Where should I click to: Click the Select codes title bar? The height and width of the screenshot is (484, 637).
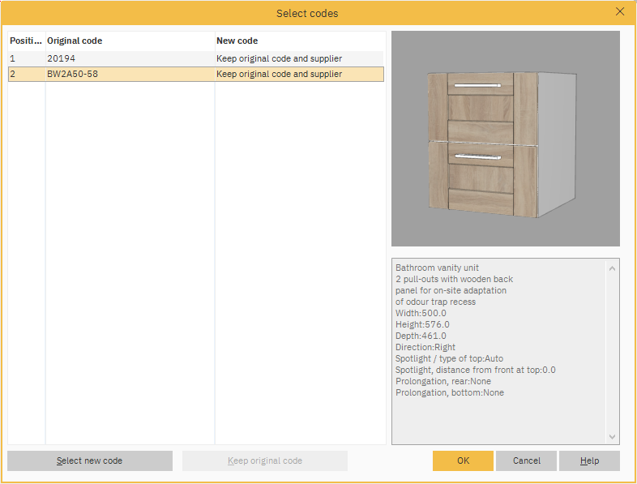tap(308, 13)
